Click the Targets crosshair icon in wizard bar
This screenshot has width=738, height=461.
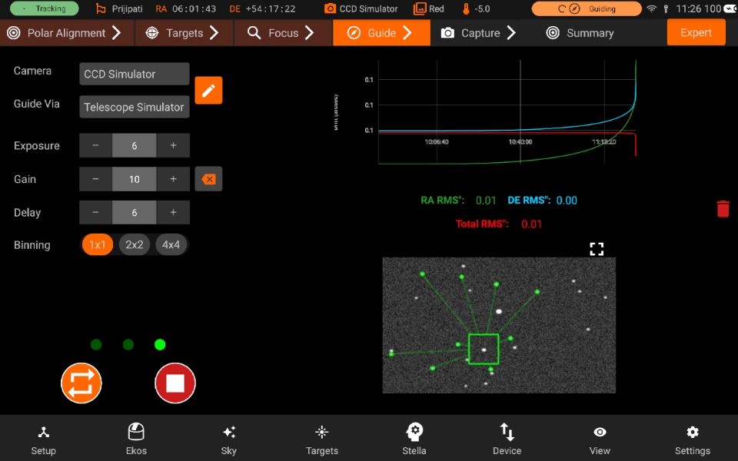(152, 33)
